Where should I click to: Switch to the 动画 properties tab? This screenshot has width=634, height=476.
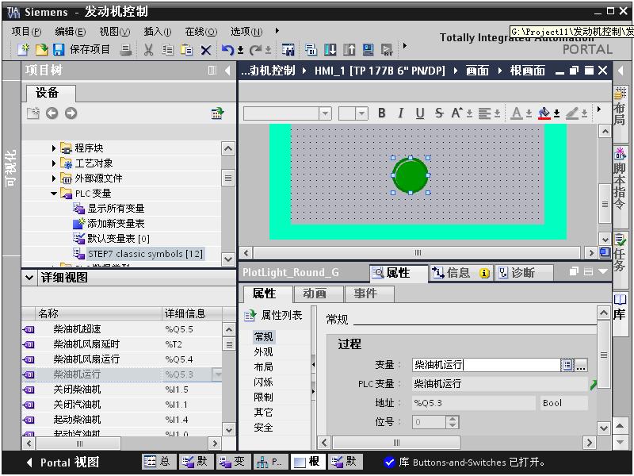(319, 294)
